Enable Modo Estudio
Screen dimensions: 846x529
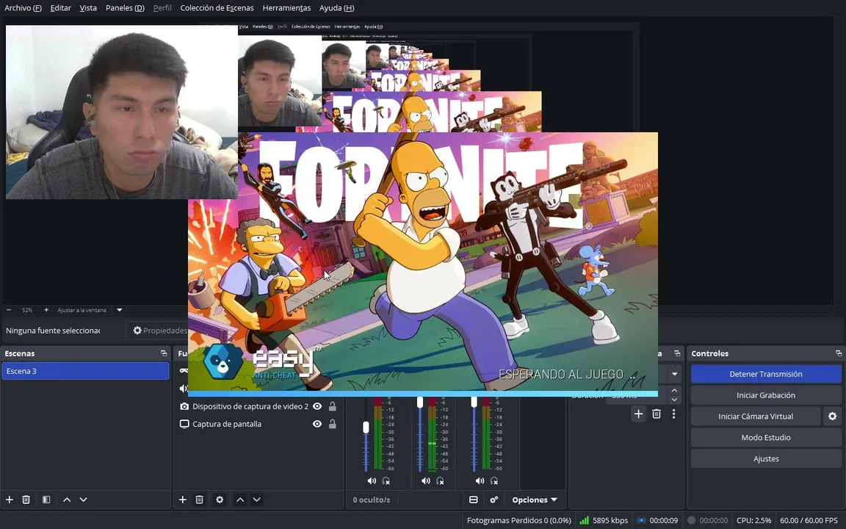[x=766, y=437]
